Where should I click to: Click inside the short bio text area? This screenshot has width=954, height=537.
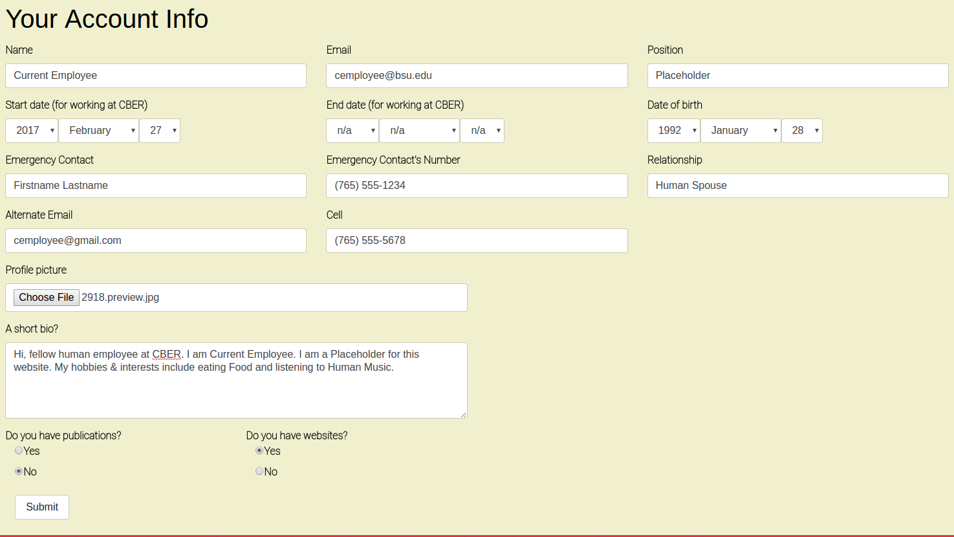tap(236, 388)
